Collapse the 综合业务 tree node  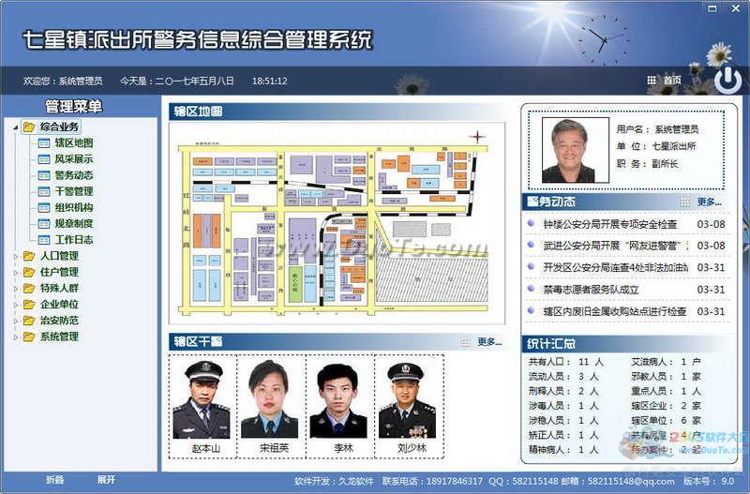tap(16, 127)
